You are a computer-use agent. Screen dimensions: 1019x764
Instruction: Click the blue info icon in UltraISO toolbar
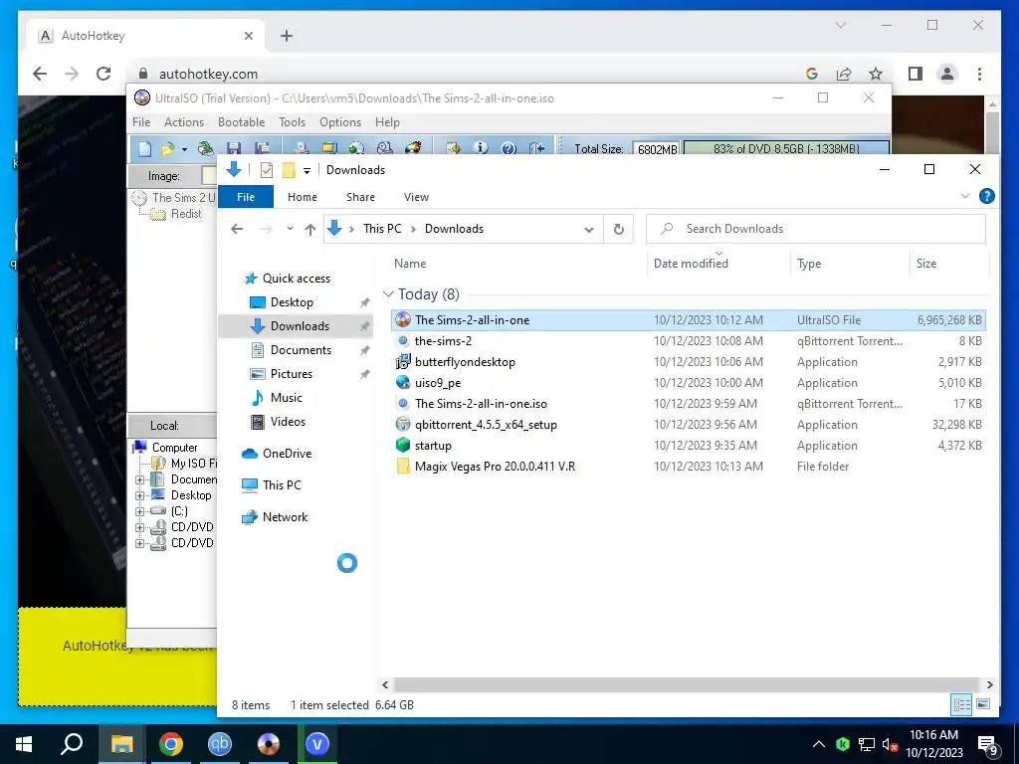[481, 149]
